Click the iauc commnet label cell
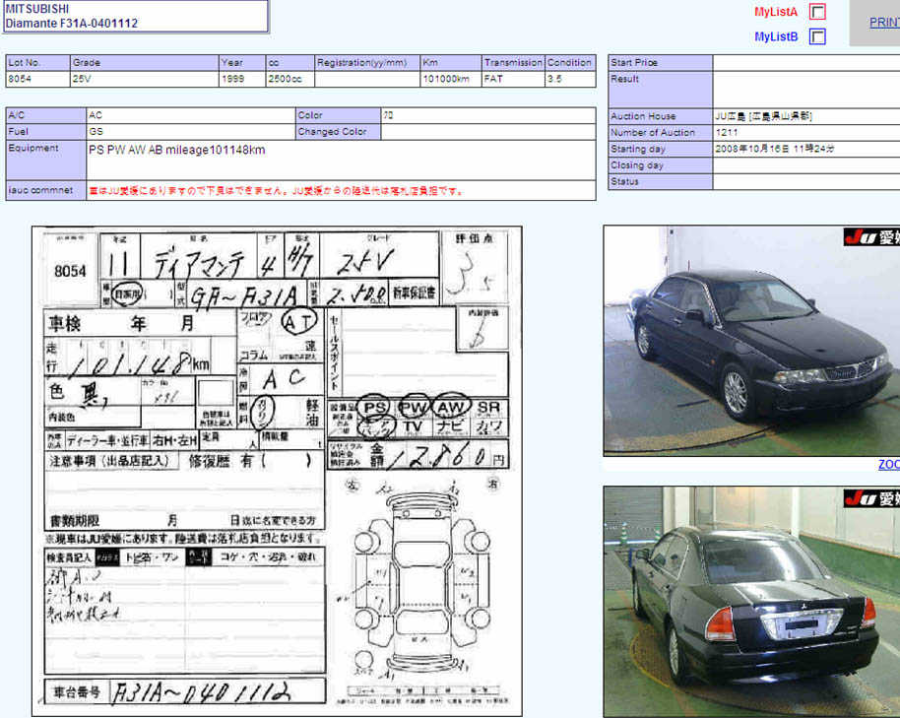Image resolution: width=900 pixels, height=718 pixels. tap(46, 190)
